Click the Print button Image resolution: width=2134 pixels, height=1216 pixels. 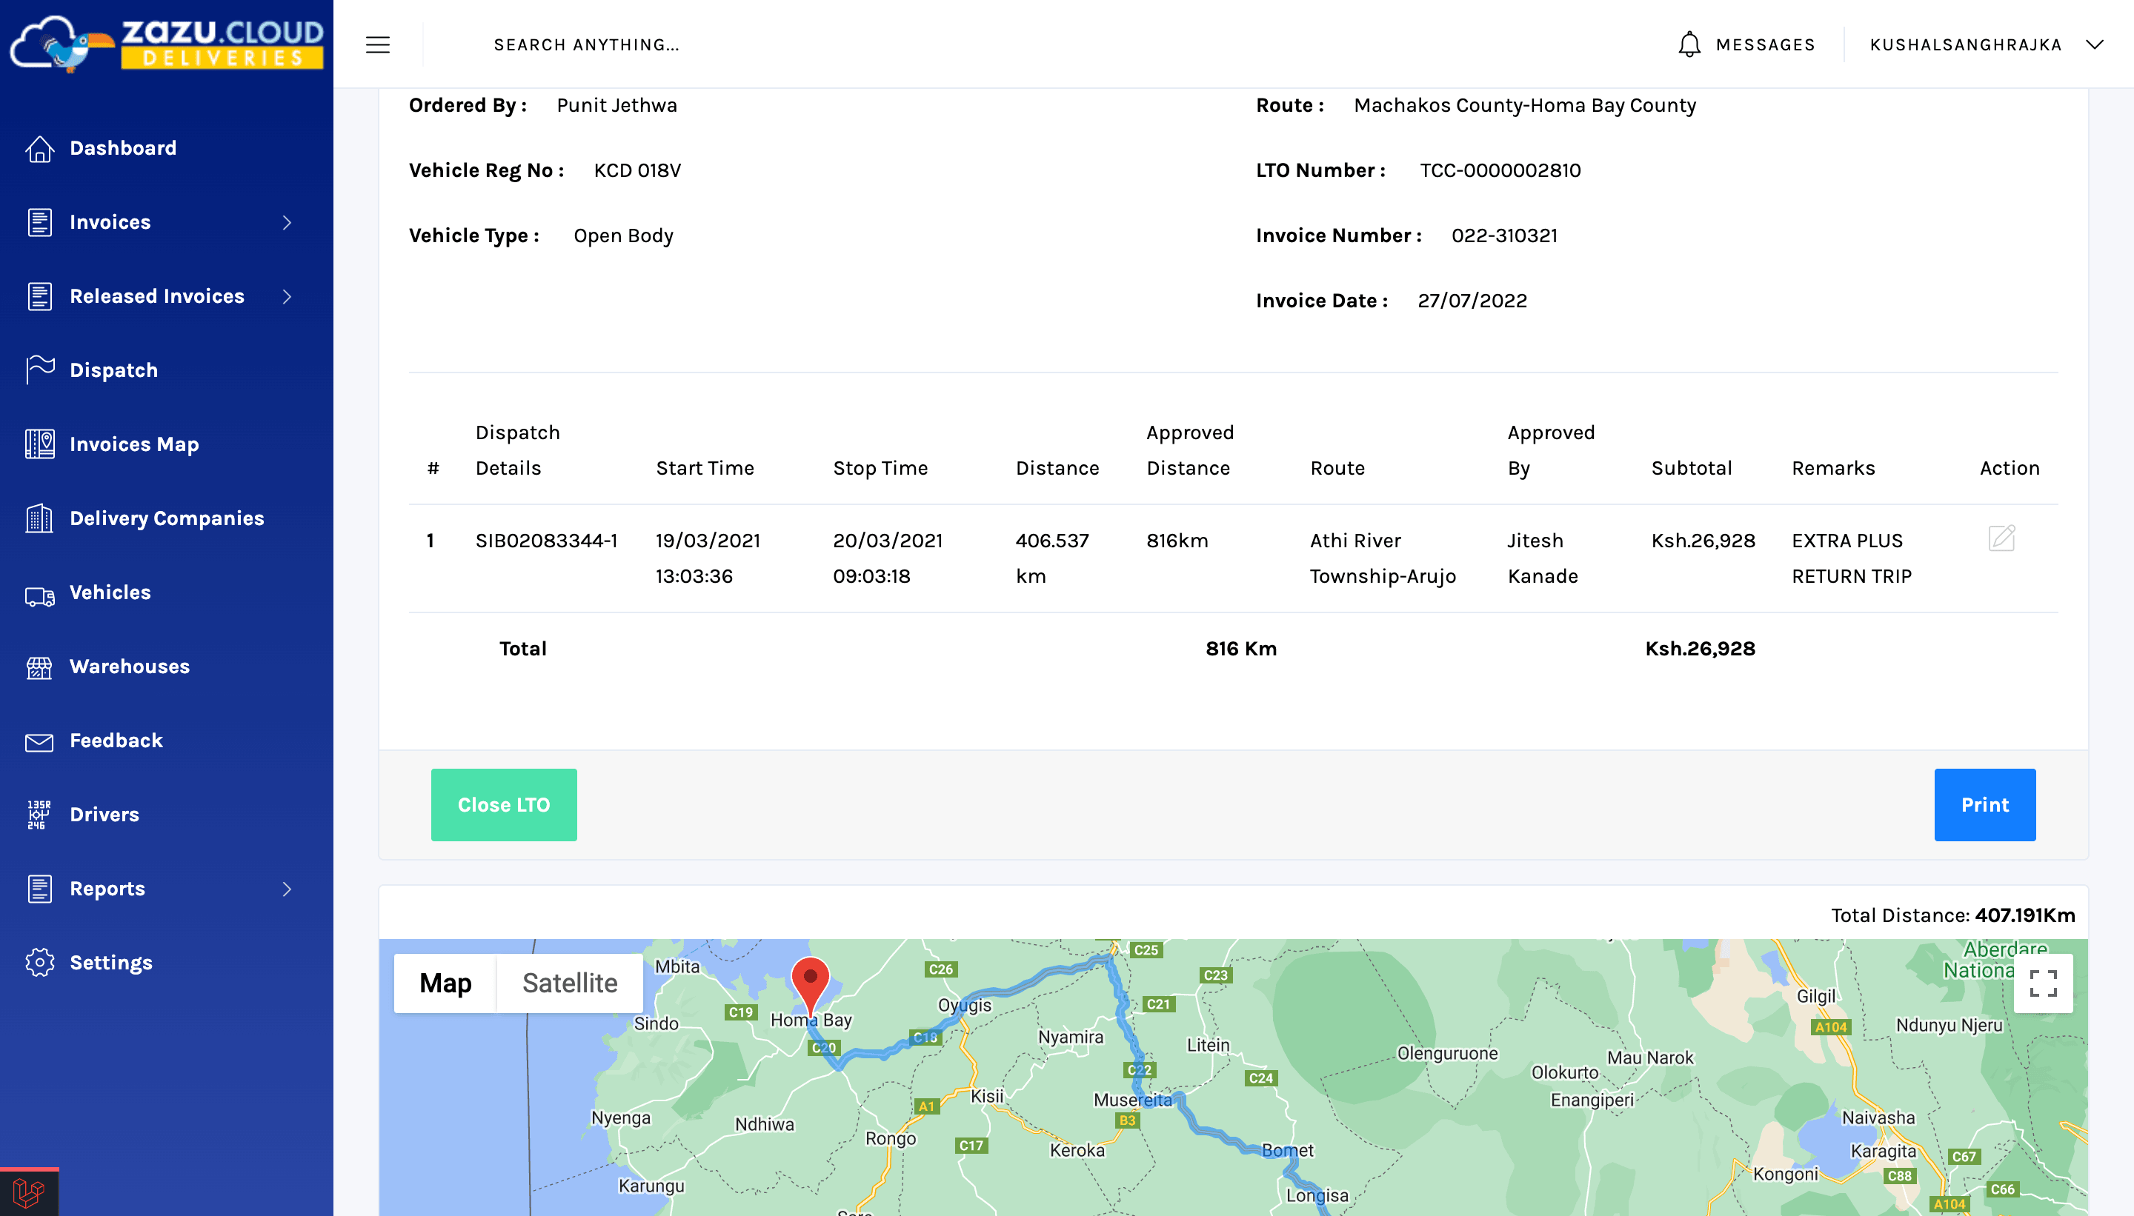tap(1984, 804)
